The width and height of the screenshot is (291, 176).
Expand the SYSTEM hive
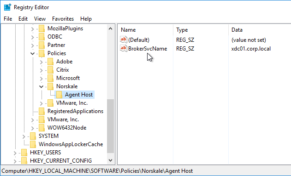24,136
